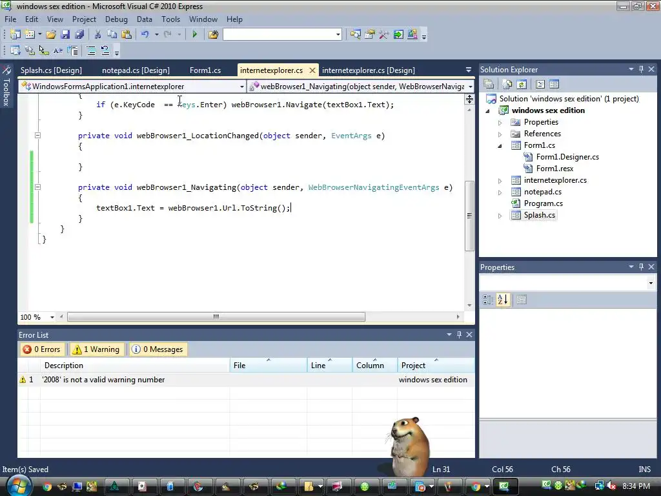Sort error list by Description column

click(135, 366)
